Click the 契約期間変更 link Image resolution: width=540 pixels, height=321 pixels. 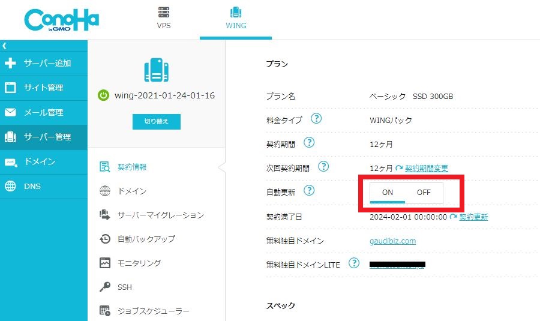pyautogui.click(x=427, y=169)
